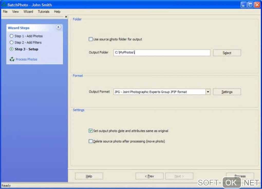Click the Settings group label

[x=79, y=110]
